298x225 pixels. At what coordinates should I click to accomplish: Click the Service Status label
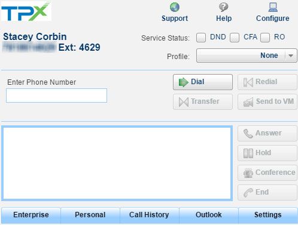pos(165,38)
